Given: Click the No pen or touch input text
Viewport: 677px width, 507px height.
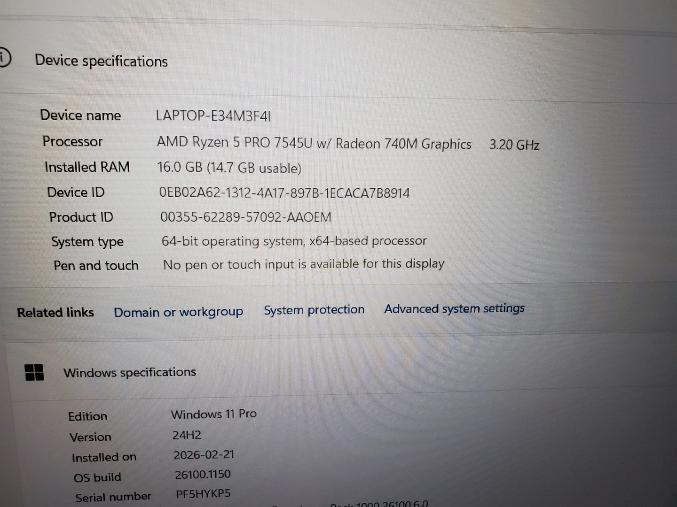Looking at the screenshot, I should pyautogui.click(x=303, y=264).
